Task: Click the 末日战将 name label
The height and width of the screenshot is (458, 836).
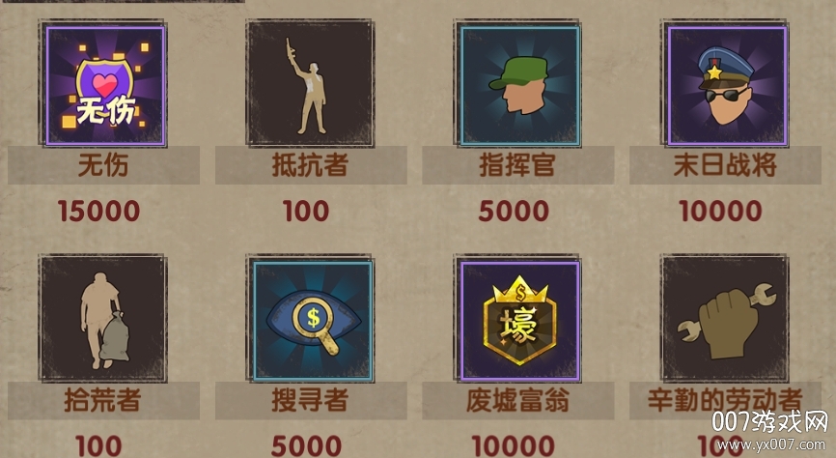Action: (725, 165)
